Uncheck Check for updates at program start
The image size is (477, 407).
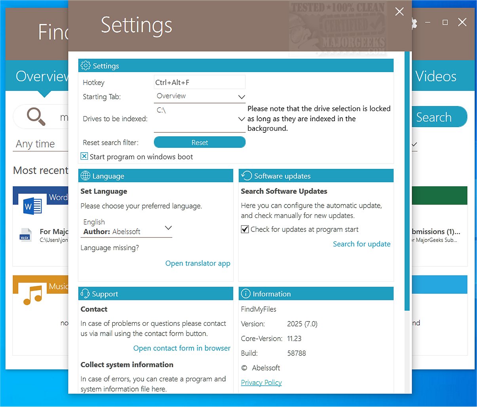coord(245,229)
